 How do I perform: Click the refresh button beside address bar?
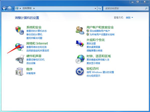pos(99,8)
